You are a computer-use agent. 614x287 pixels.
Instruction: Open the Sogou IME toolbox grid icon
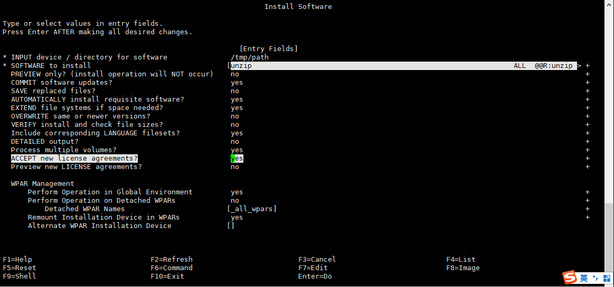click(x=607, y=279)
